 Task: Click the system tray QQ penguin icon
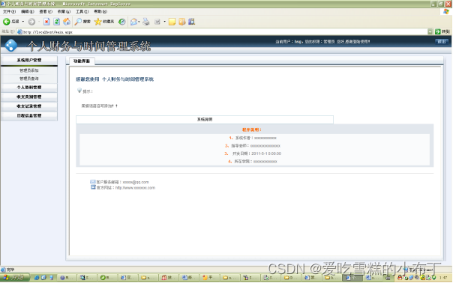click(x=400, y=278)
